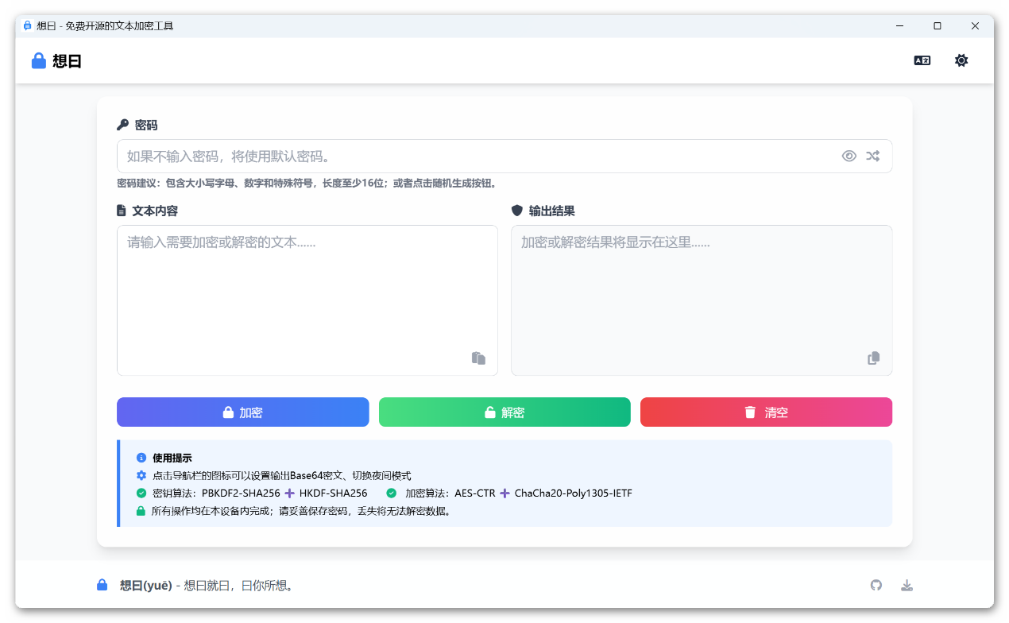Image resolution: width=1009 pixels, height=623 pixels.
Task: Focus the password input field
Action: click(x=477, y=156)
